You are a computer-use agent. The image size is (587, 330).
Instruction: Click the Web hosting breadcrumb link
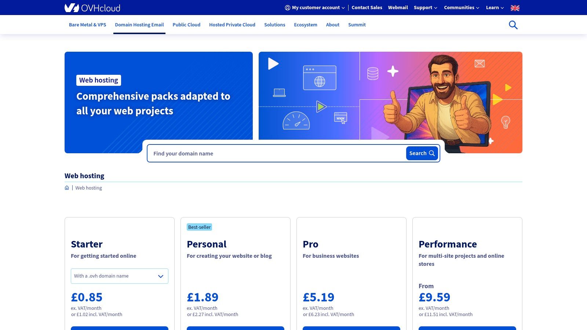[89, 188]
